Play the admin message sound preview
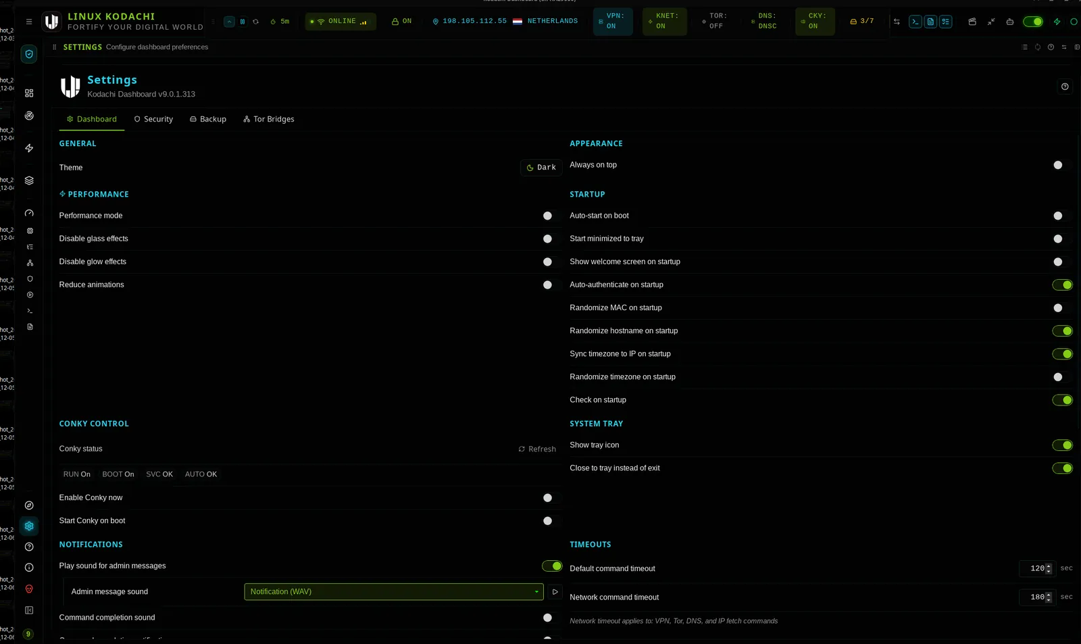This screenshot has height=644, width=1081. tap(555, 591)
